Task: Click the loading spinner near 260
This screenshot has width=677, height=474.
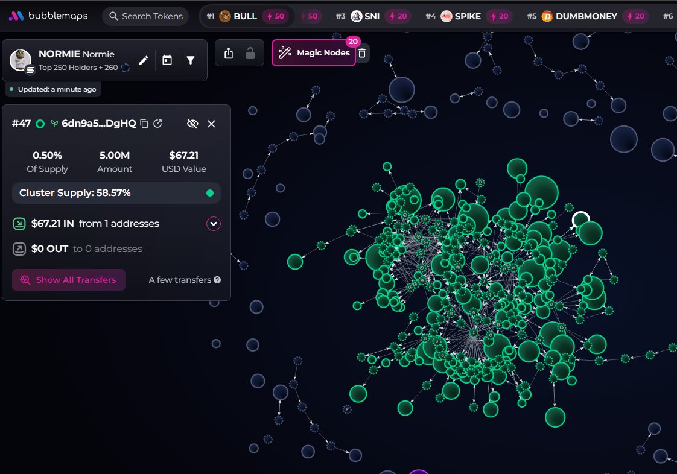Action: (x=126, y=68)
